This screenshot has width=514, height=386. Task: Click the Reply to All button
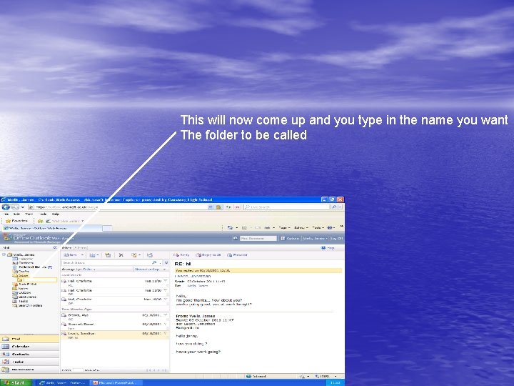[208, 254]
